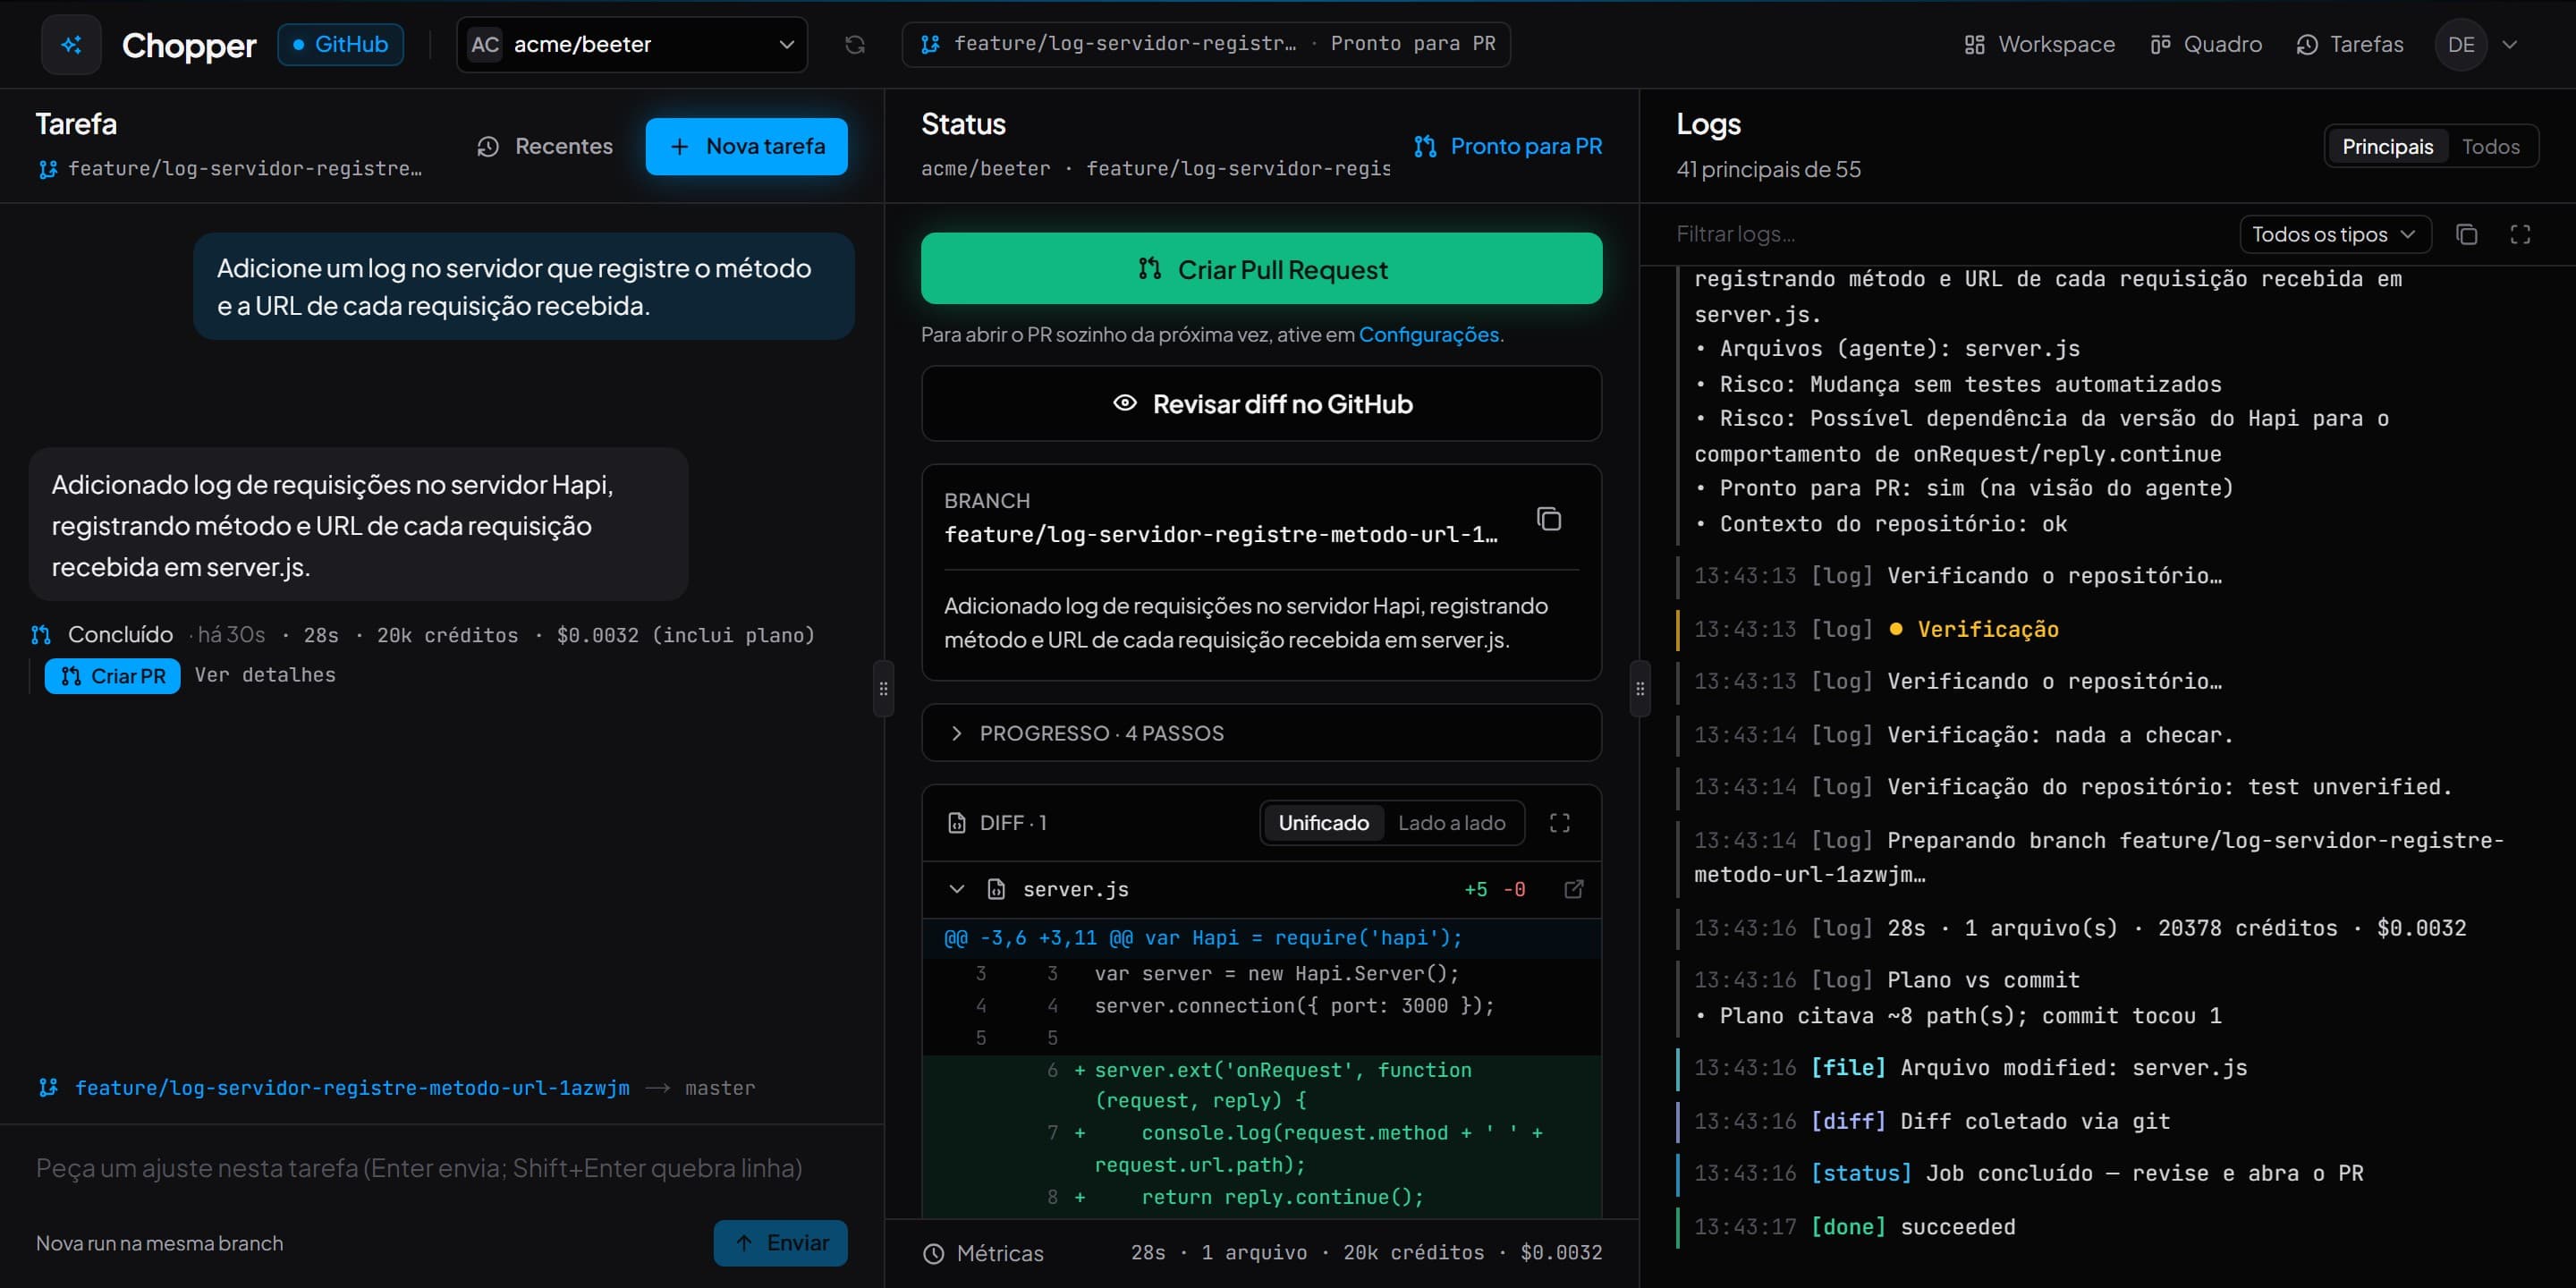Image resolution: width=2576 pixels, height=1288 pixels.
Task: Click Revisar diff no GitHub
Action: click(x=1261, y=403)
